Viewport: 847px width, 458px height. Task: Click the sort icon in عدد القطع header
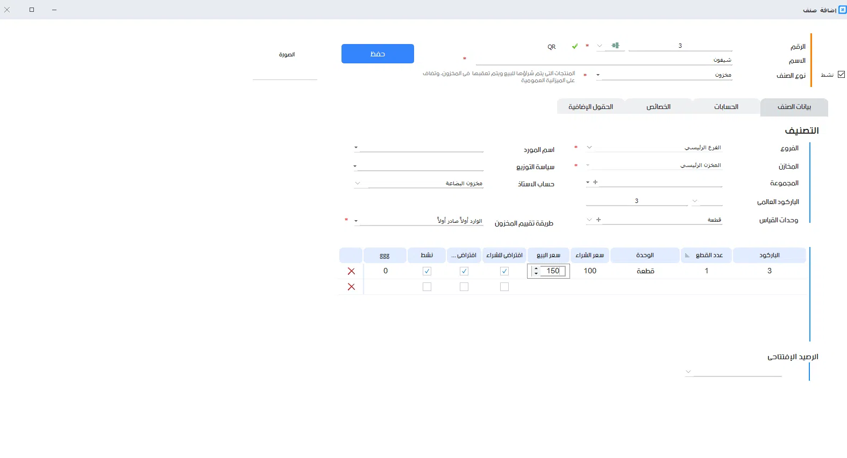[x=687, y=255]
